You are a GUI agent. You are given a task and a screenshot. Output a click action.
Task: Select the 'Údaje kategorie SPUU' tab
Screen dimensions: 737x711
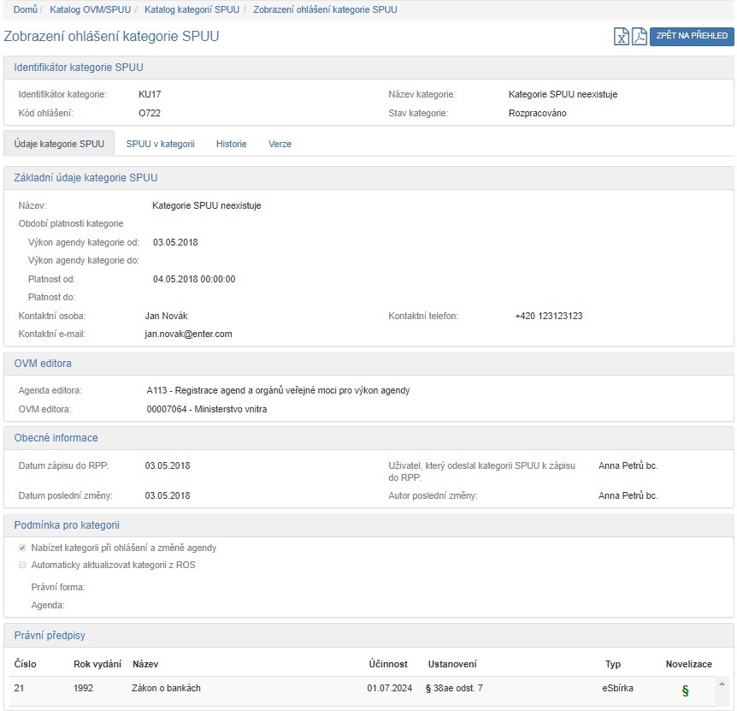click(59, 144)
